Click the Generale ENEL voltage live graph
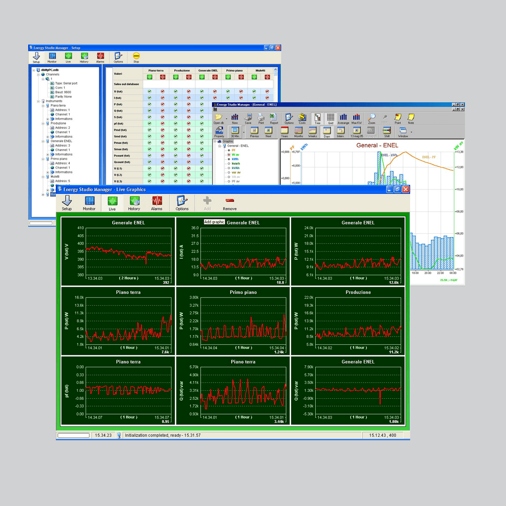 click(128, 252)
